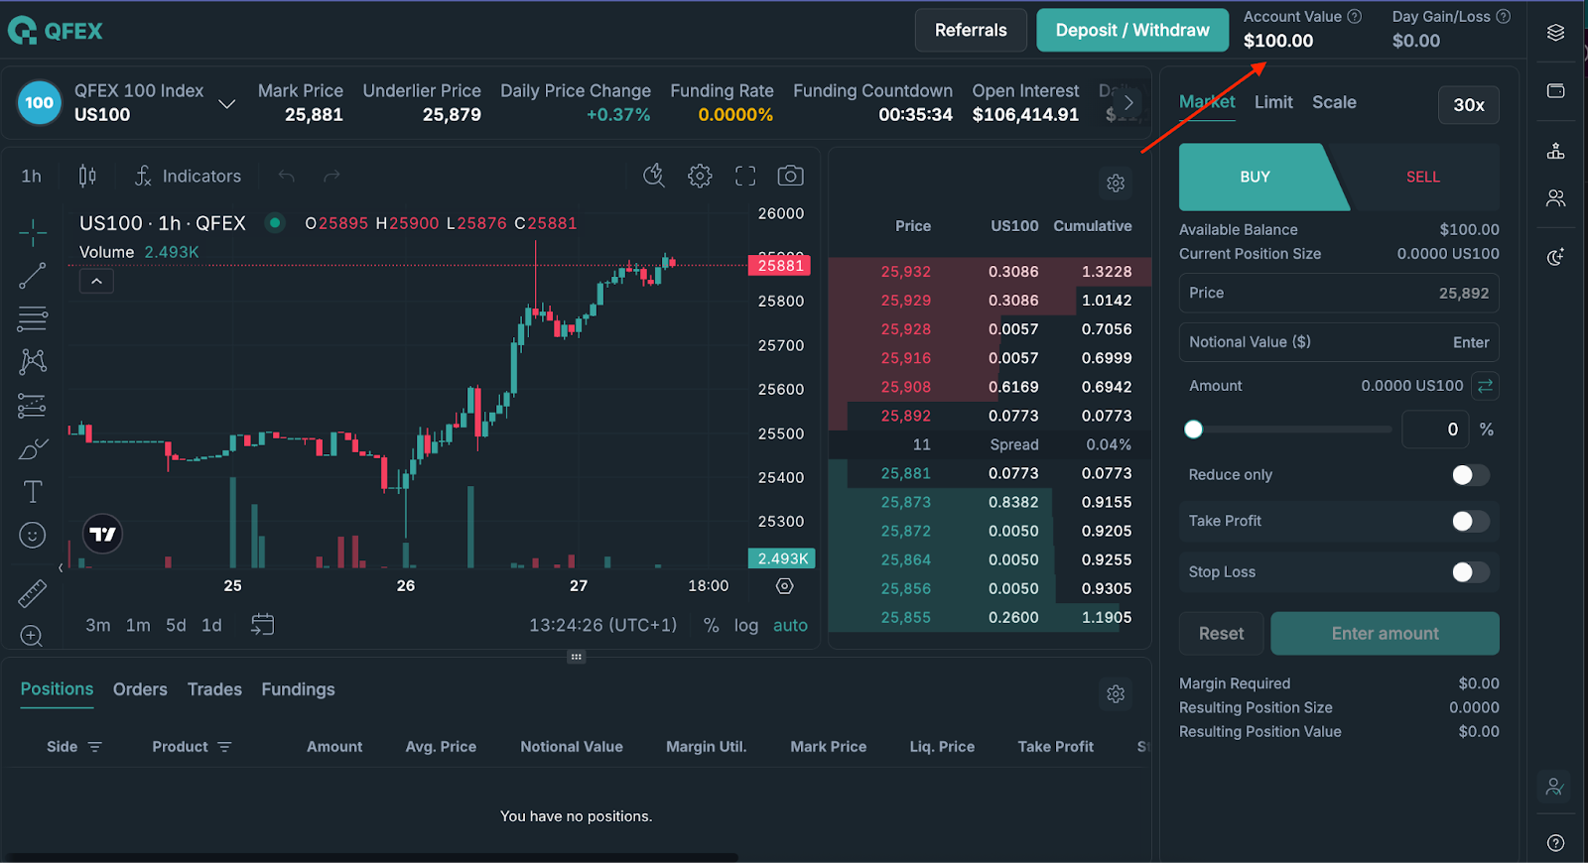Adjust the amount percentage slider handle
Screen dimensions: 1588x863
point(1193,430)
